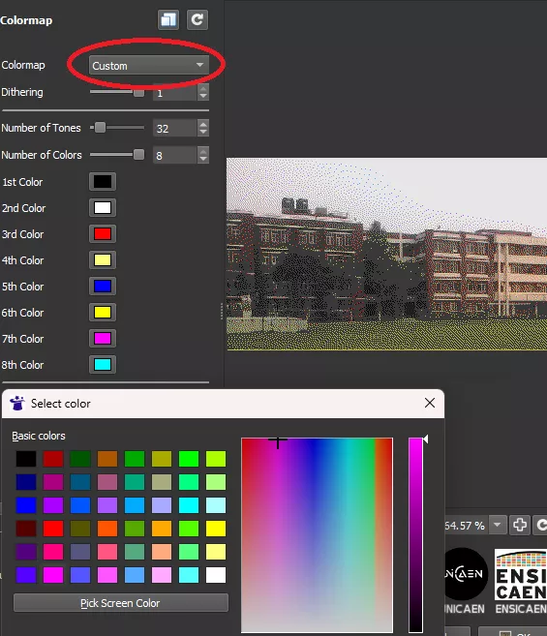Select the black basic color swatch

26,459
